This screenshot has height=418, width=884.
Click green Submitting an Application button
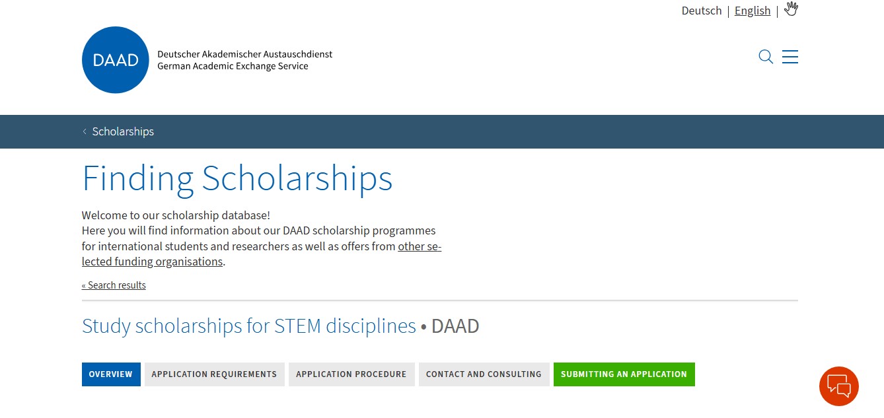click(x=624, y=374)
